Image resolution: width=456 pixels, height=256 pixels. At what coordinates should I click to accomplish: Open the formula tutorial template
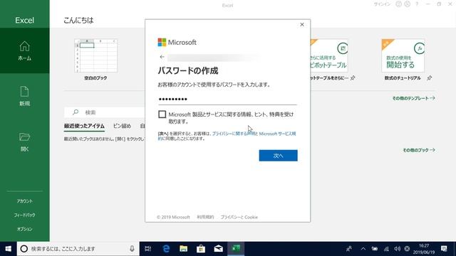pyautogui.click(x=403, y=55)
